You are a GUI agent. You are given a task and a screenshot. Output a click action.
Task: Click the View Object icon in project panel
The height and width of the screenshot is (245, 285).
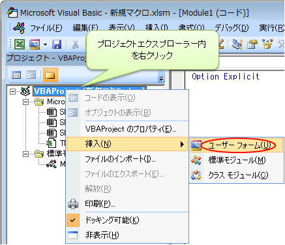pos(31,75)
